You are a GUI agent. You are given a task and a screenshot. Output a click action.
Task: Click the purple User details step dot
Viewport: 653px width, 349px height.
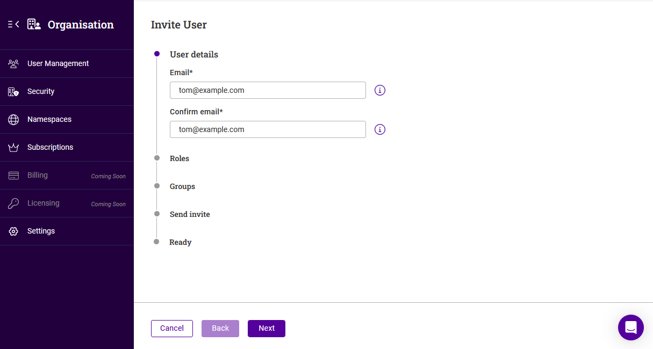[157, 54]
